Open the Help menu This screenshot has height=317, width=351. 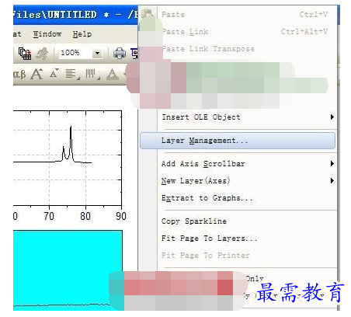click(82, 34)
